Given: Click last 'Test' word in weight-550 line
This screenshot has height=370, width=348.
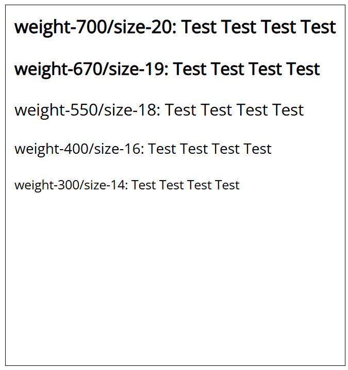Looking at the screenshot, I should pos(288,110).
